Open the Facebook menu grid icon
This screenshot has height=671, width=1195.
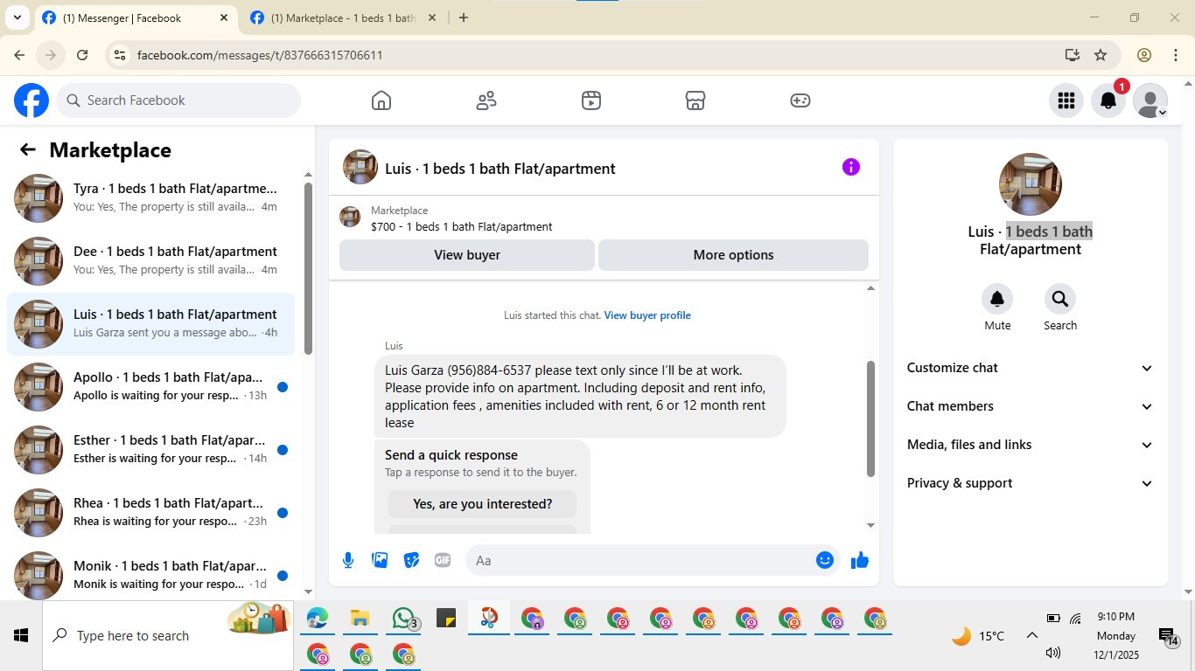pos(1066,100)
